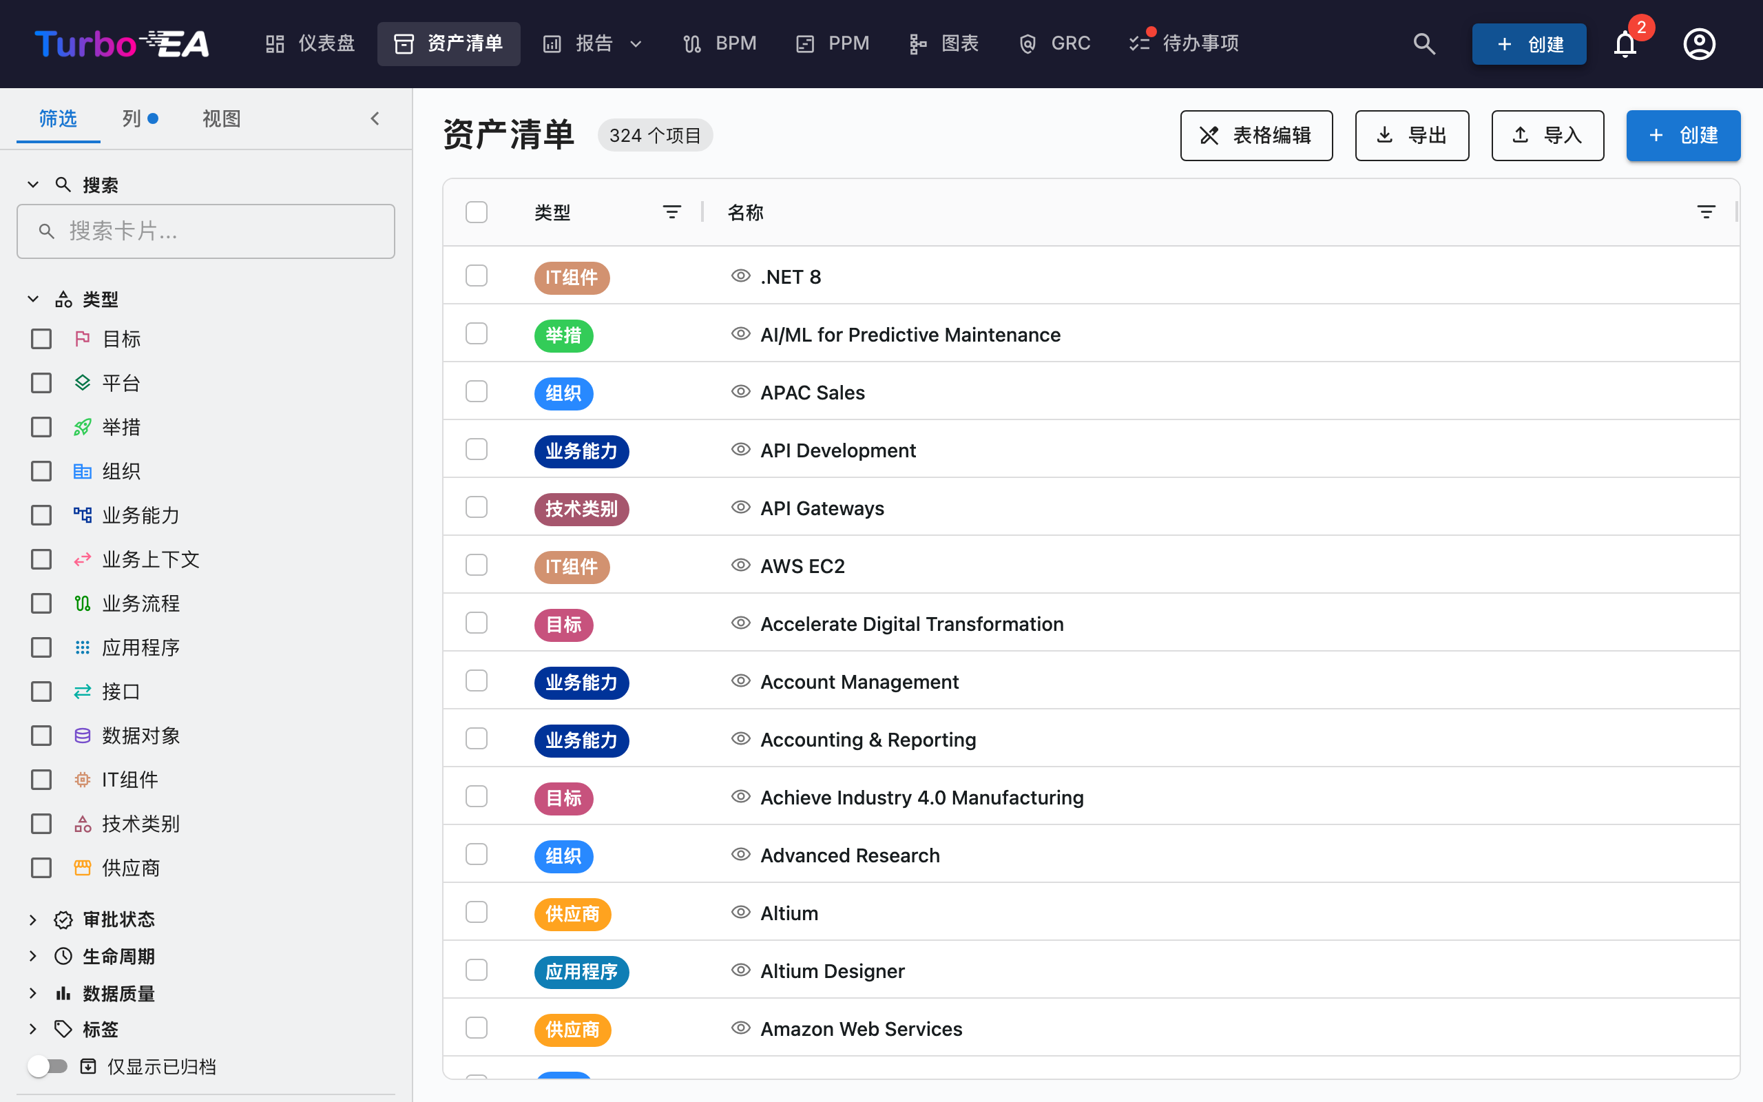Click the route icon for 业务流程 filter
The image size is (1763, 1102).
[83, 603]
